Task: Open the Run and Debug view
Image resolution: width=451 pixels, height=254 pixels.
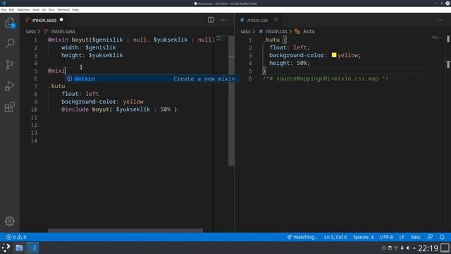Action: [x=10, y=86]
